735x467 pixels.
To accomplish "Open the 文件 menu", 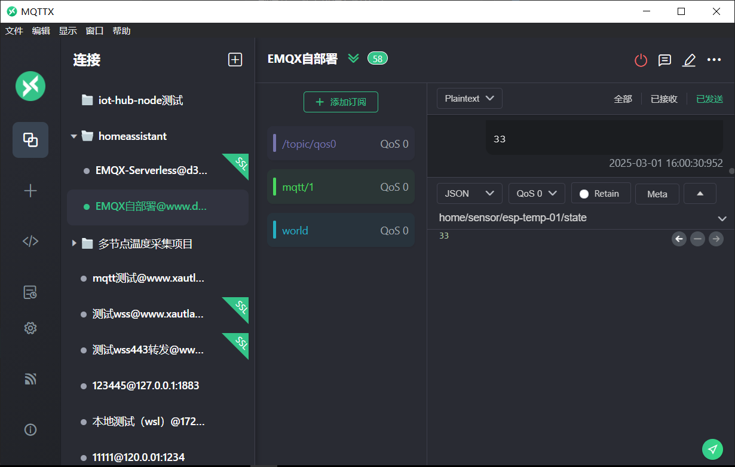I will (14, 31).
